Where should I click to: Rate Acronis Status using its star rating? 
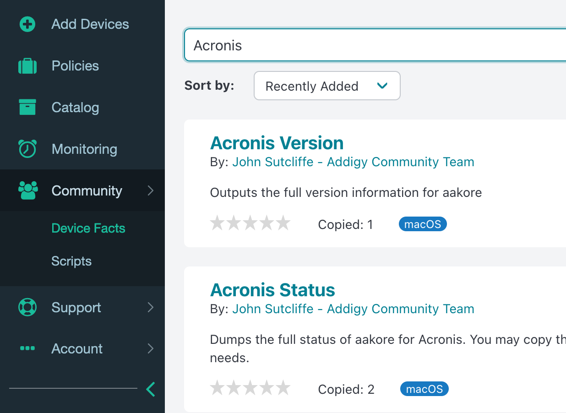point(250,388)
